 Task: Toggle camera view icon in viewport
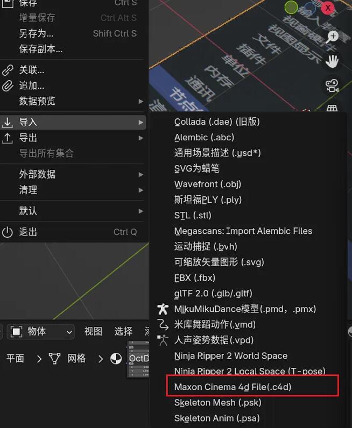(x=332, y=85)
